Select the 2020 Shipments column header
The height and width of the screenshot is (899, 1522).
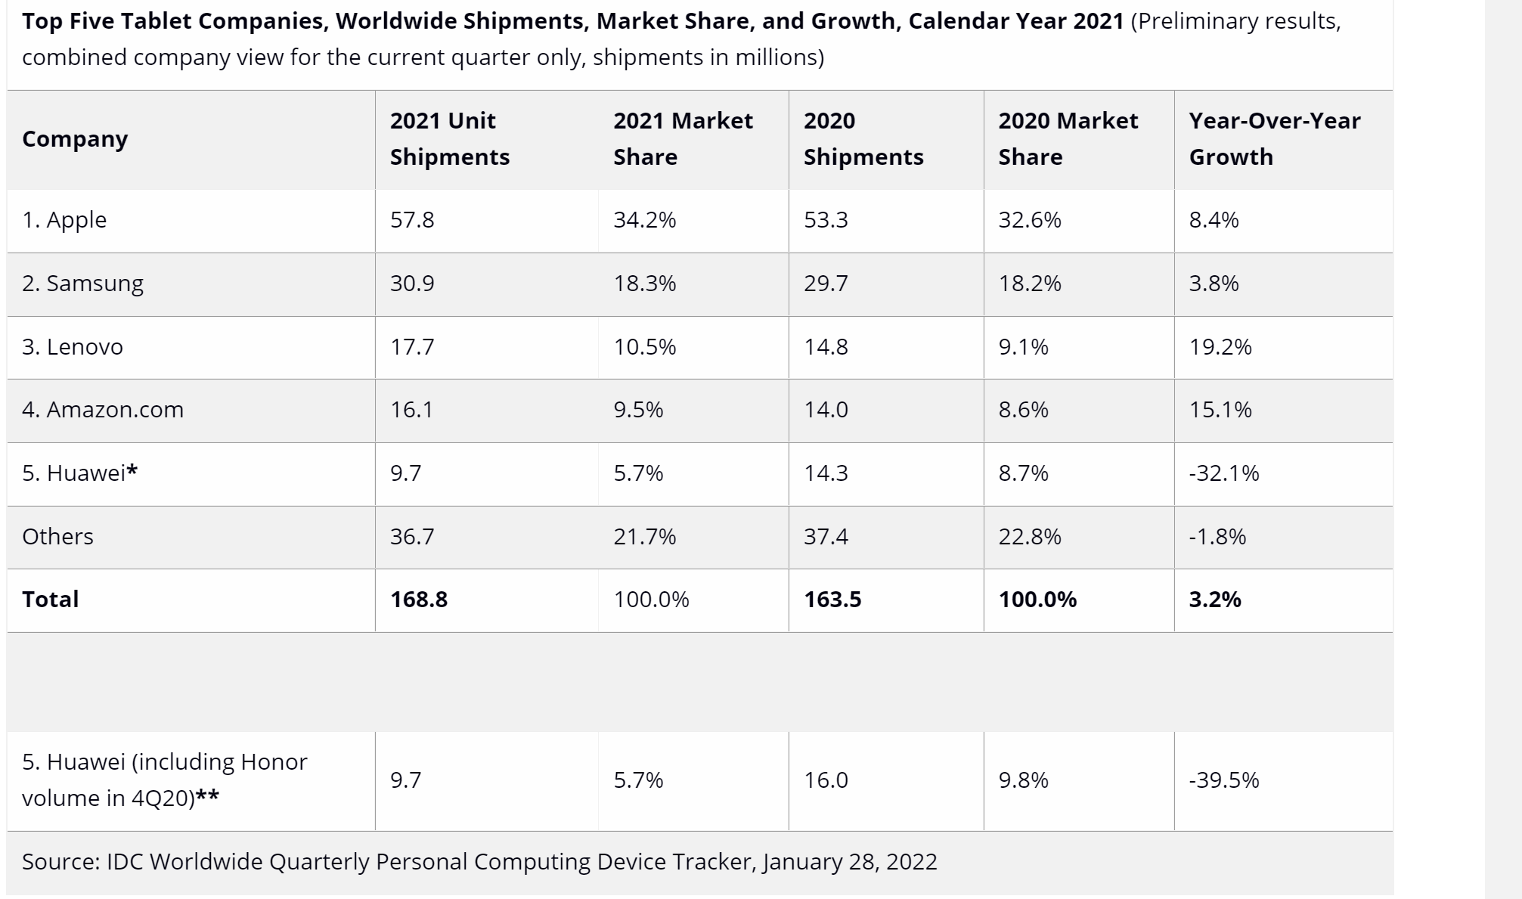tap(863, 139)
